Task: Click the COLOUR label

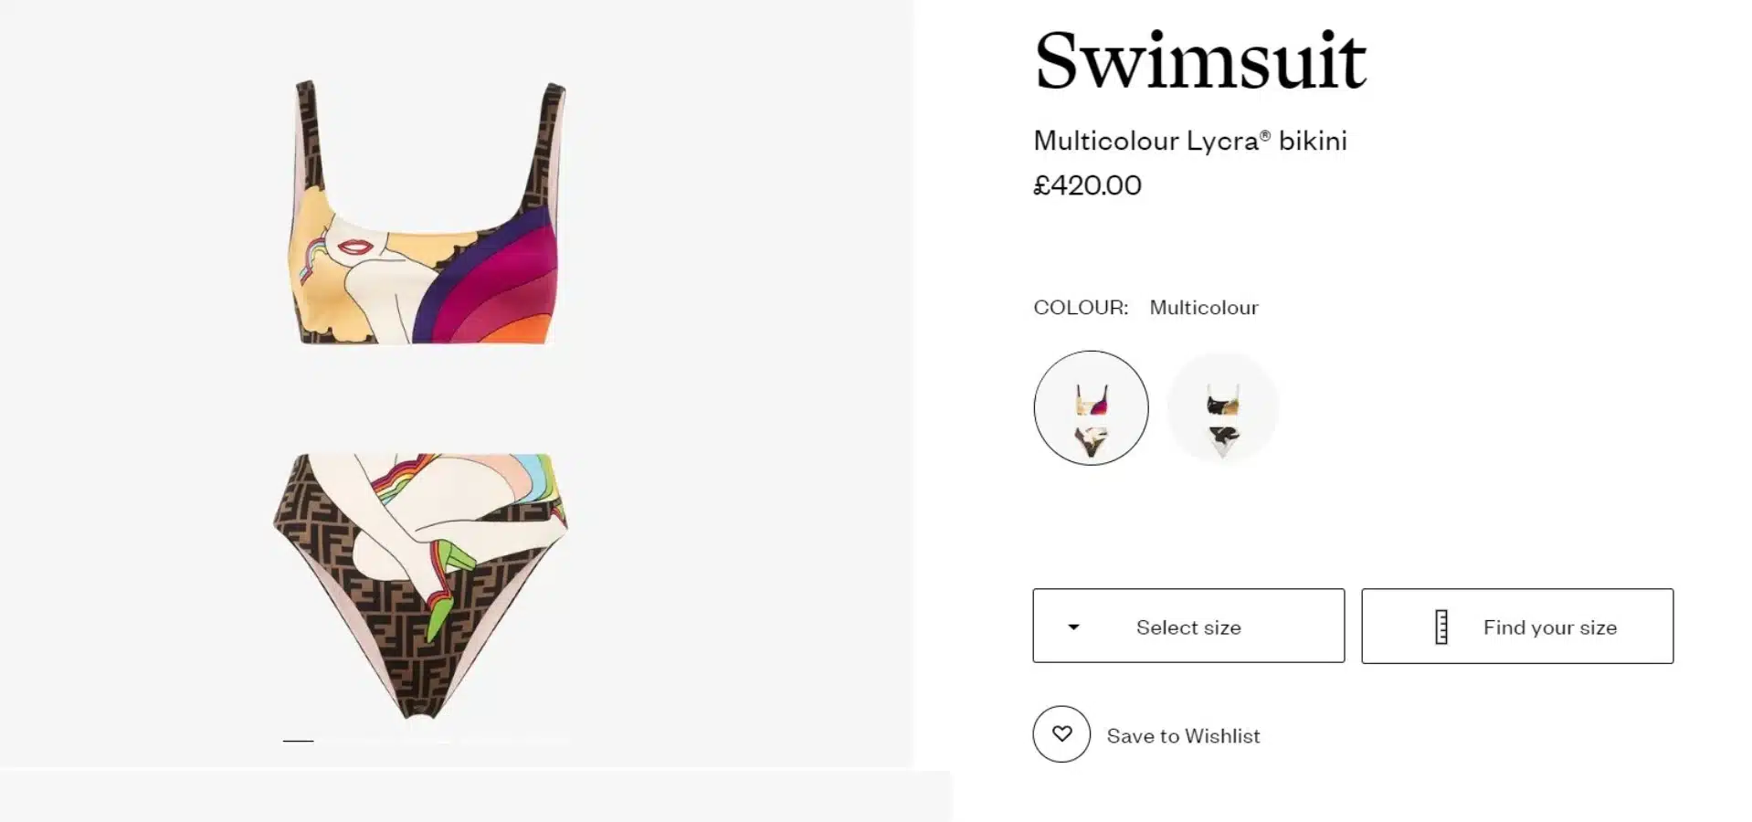Action: pos(1081,308)
